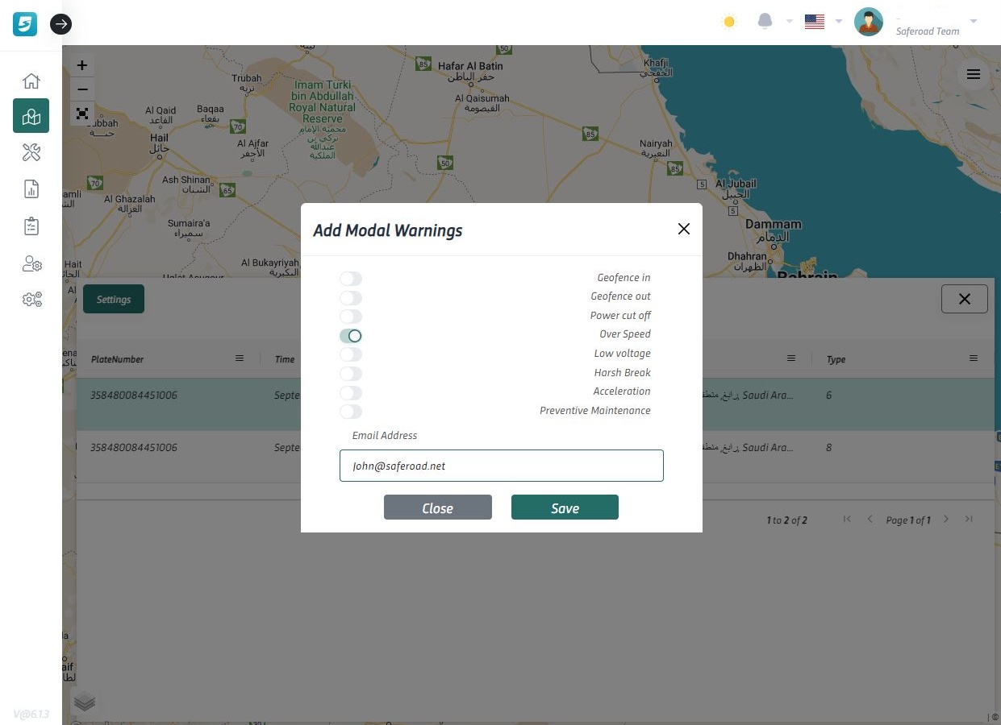The width and height of the screenshot is (1001, 725).
Task: Click the map fullscreen icon
Action: pos(81,114)
